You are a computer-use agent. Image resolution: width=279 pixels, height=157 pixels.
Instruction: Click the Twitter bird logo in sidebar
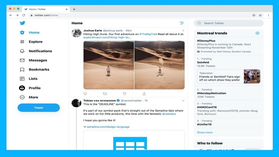[x=22, y=23]
